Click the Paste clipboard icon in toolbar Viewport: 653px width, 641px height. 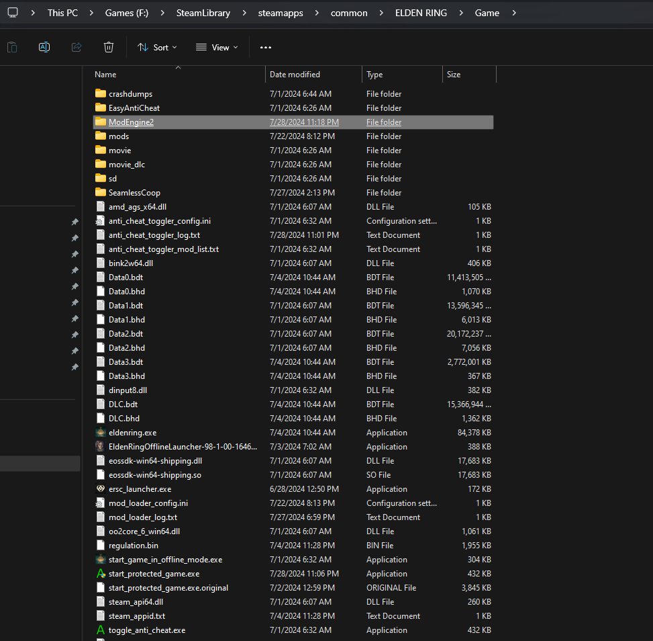tap(12, 47)
